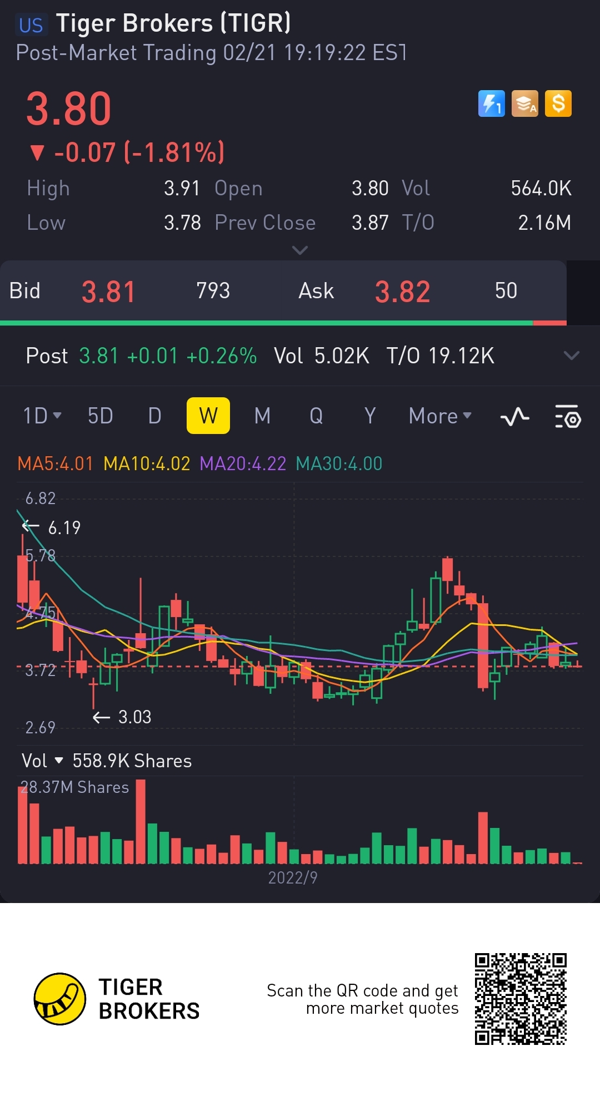Tap Scan the QR code text

tap(362, 999)
